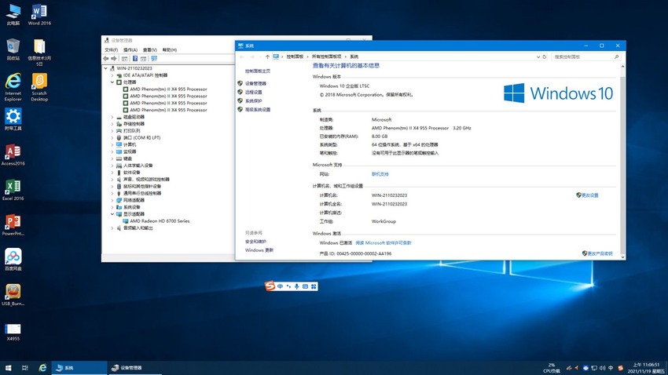Click the microphone icon on Sogou input bar
668x375 pixels.
tap(297, 286)
